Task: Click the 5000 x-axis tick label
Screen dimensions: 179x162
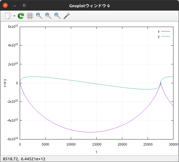Action: [45, 144]
